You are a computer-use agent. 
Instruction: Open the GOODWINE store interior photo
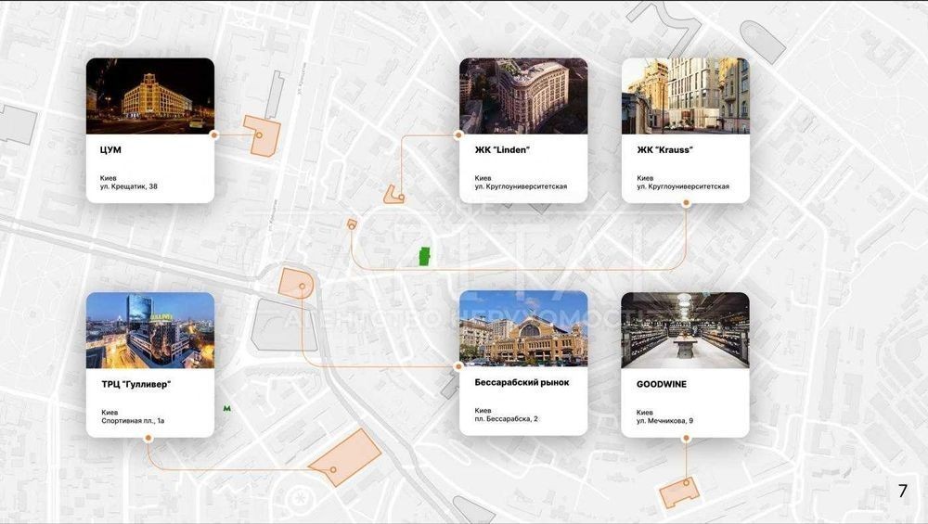tap(686, 330)
